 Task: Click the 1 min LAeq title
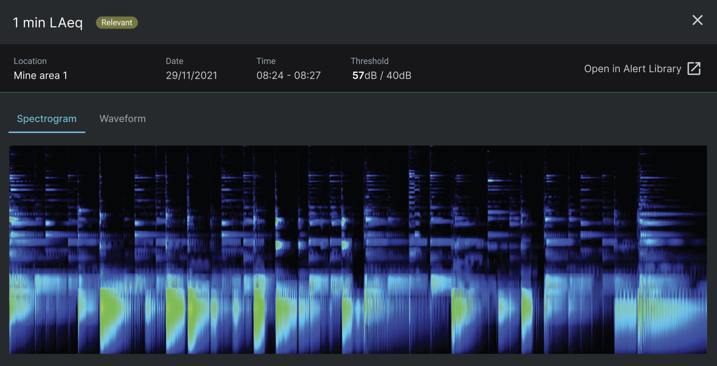(x=48, y=23)
